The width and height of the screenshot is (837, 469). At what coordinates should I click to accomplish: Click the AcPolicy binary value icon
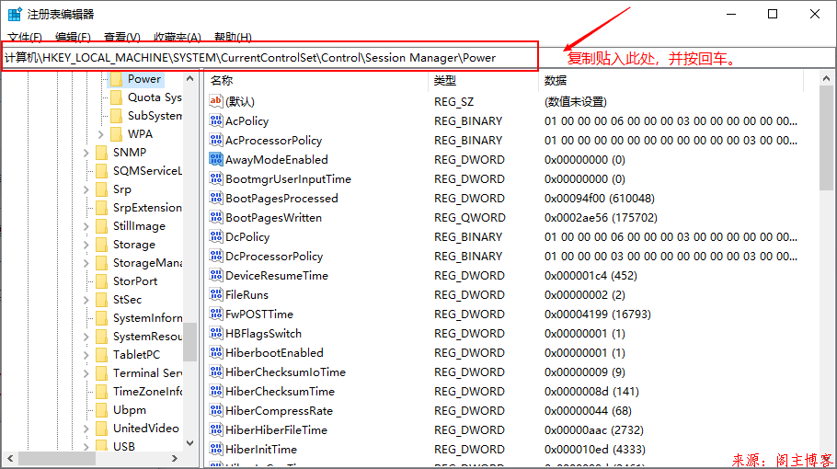[215, 120]
